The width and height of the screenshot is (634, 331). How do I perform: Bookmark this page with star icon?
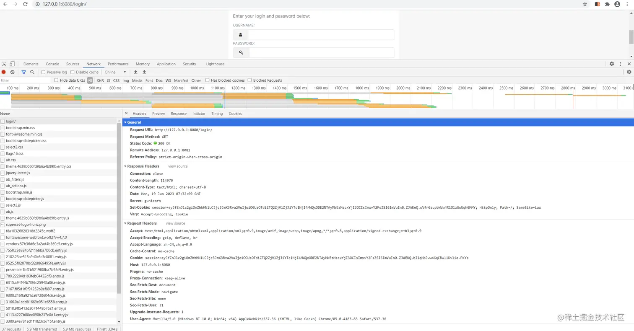click(x=585, y=4)
